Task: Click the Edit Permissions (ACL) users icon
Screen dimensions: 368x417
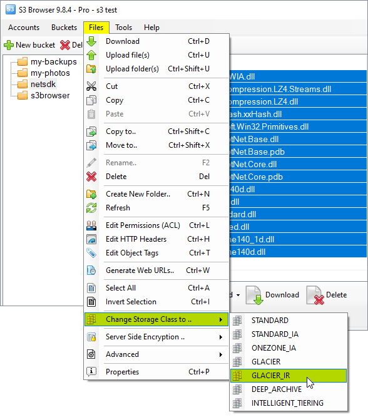Action: (x=91, y=225)
